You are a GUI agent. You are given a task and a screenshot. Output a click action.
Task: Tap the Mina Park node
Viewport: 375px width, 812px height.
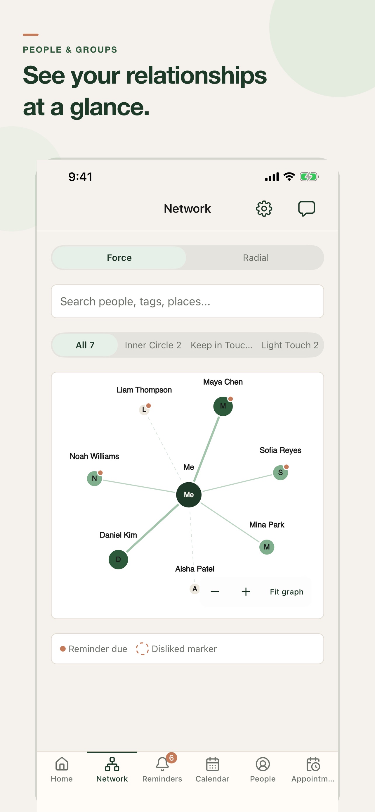(267, 547)
